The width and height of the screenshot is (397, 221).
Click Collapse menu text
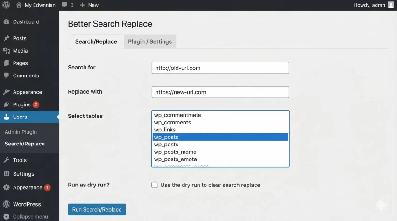[x=30, y=217]
